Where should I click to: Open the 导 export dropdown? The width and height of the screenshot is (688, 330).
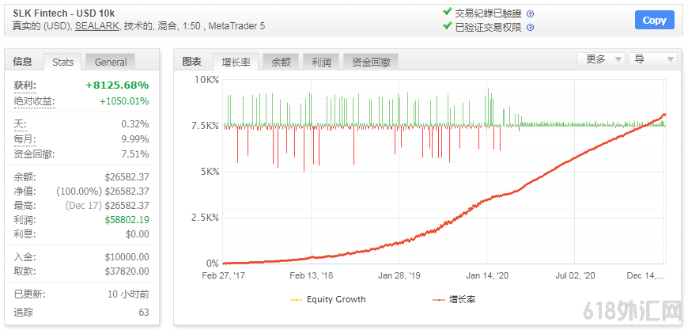[653, 59]
